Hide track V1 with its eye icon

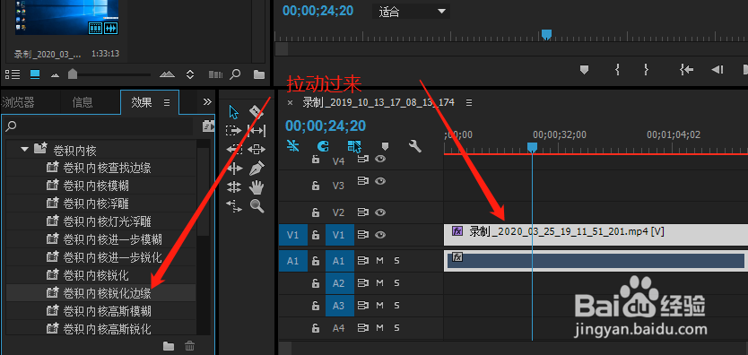click(x=379, y=235)
